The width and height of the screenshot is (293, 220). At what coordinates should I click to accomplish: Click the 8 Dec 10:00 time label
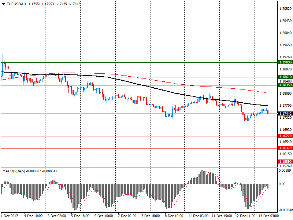pyautogui.click(x=174, y=216)
